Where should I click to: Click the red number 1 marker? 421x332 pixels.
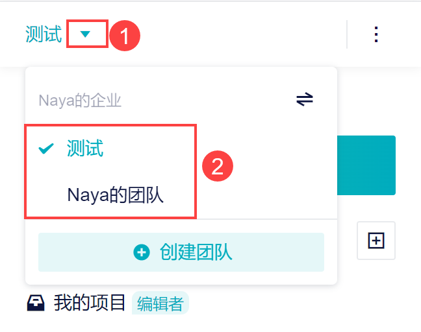point(125,34)
